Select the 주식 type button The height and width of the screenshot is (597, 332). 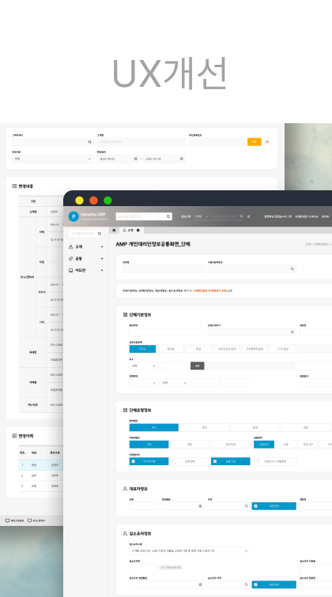coord(153,427)
